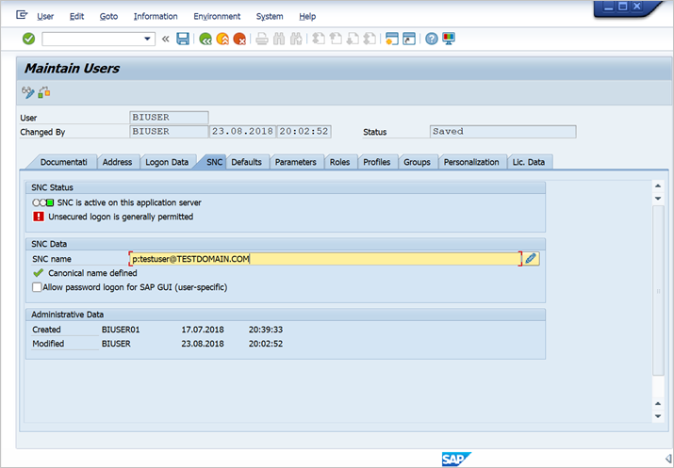
Task: Click the Status field showing Saved
Action: click(x=503, y=132)
